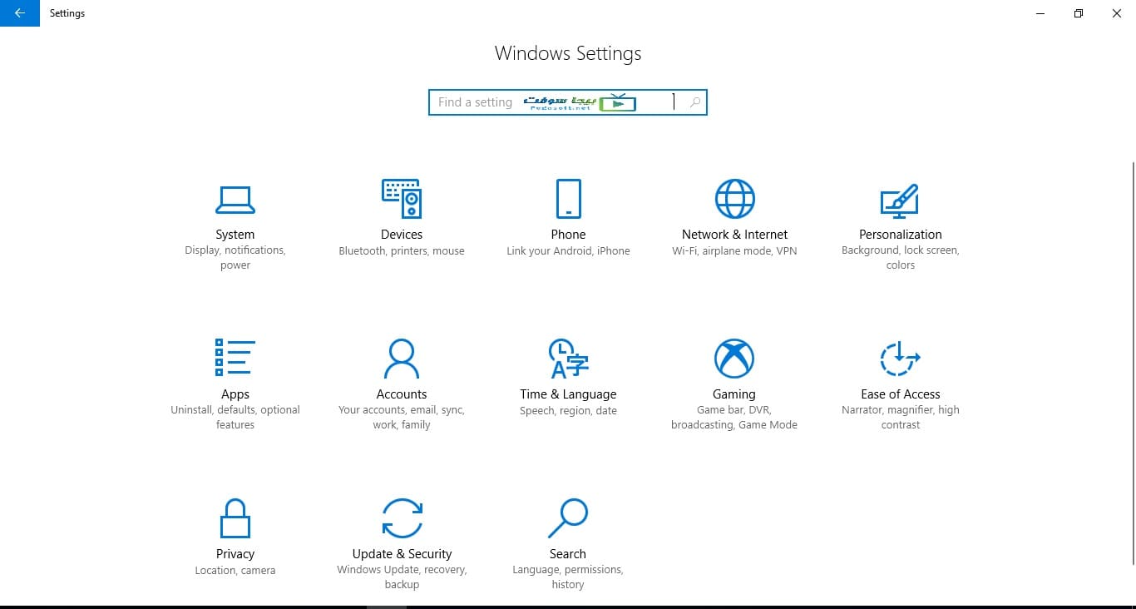Click the Devices title text
This screenshot has width=1136, height=609.
(x=402, y=235)
